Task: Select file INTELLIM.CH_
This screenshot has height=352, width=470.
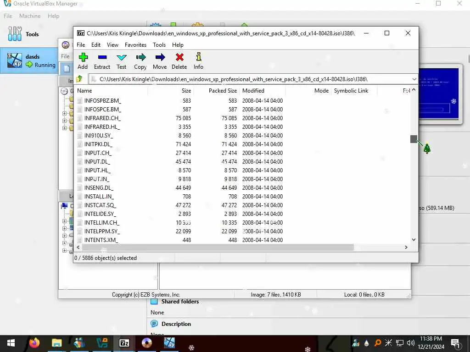Action: click(x=102, y=222)
